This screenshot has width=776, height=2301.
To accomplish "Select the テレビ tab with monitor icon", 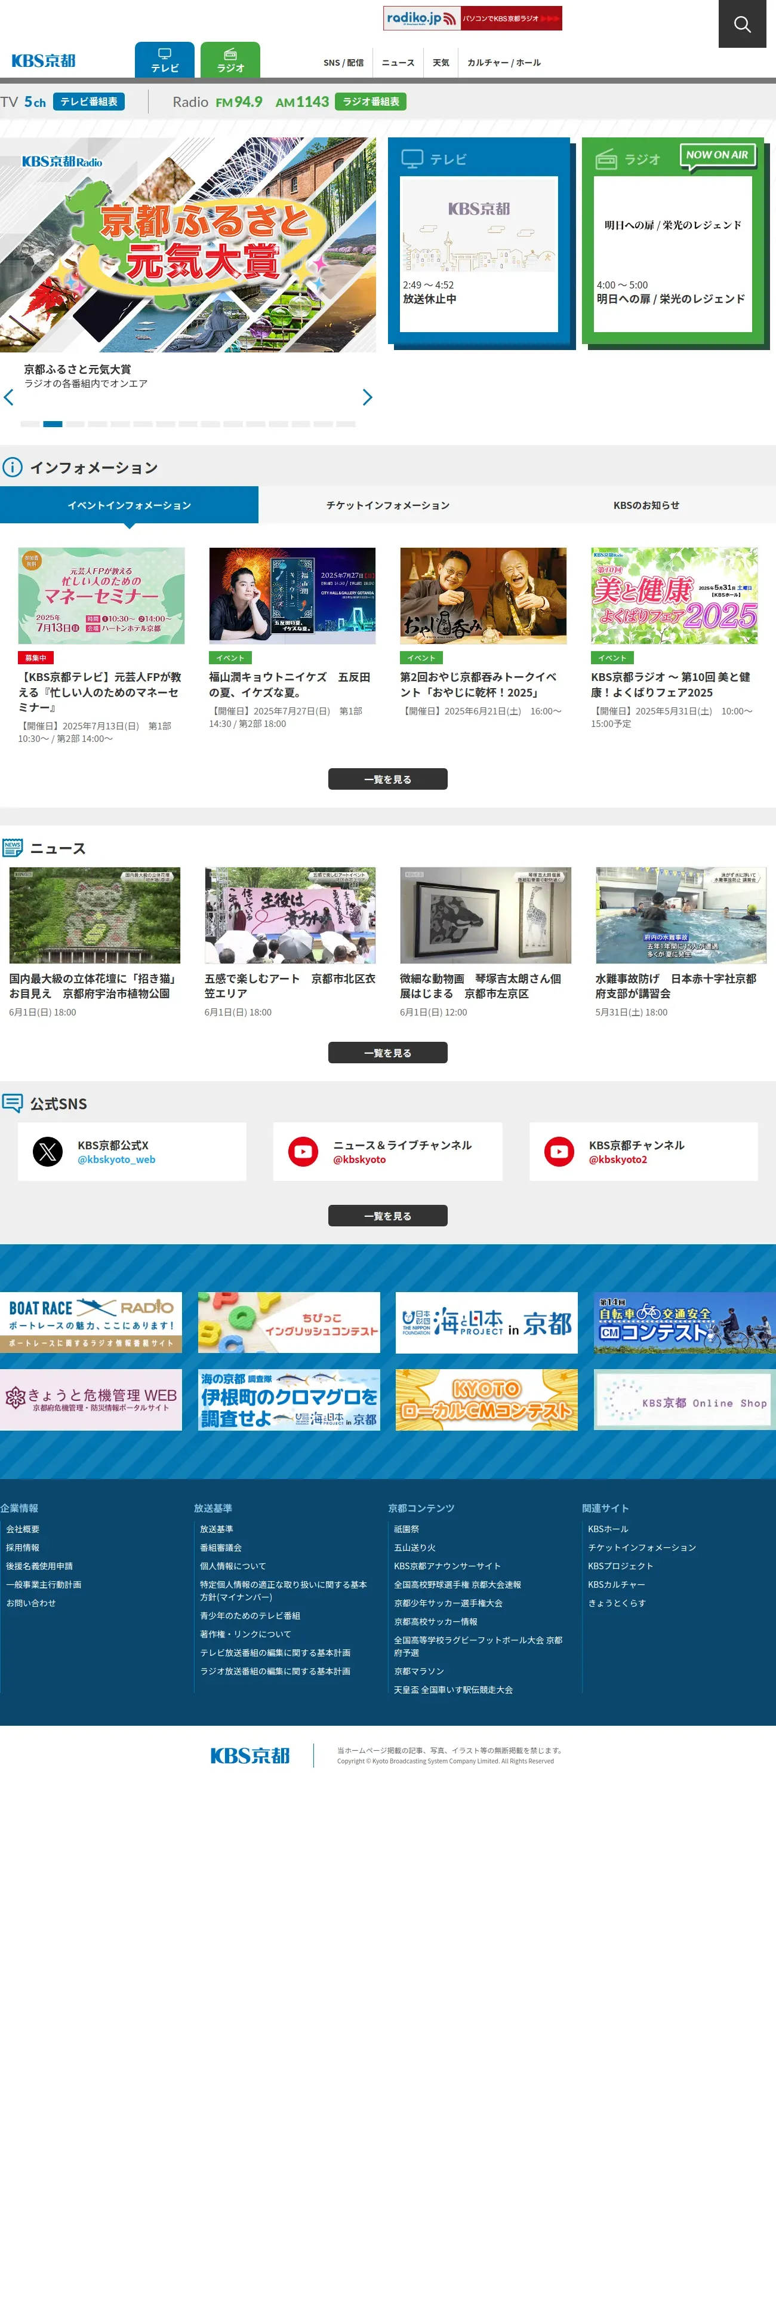I will point(164,60).
